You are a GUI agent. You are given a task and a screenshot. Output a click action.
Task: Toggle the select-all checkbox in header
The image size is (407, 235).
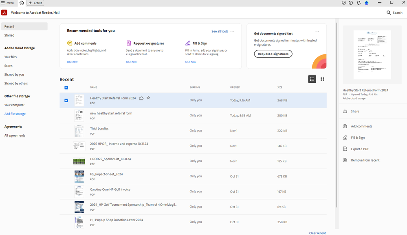tap(66, 88)
